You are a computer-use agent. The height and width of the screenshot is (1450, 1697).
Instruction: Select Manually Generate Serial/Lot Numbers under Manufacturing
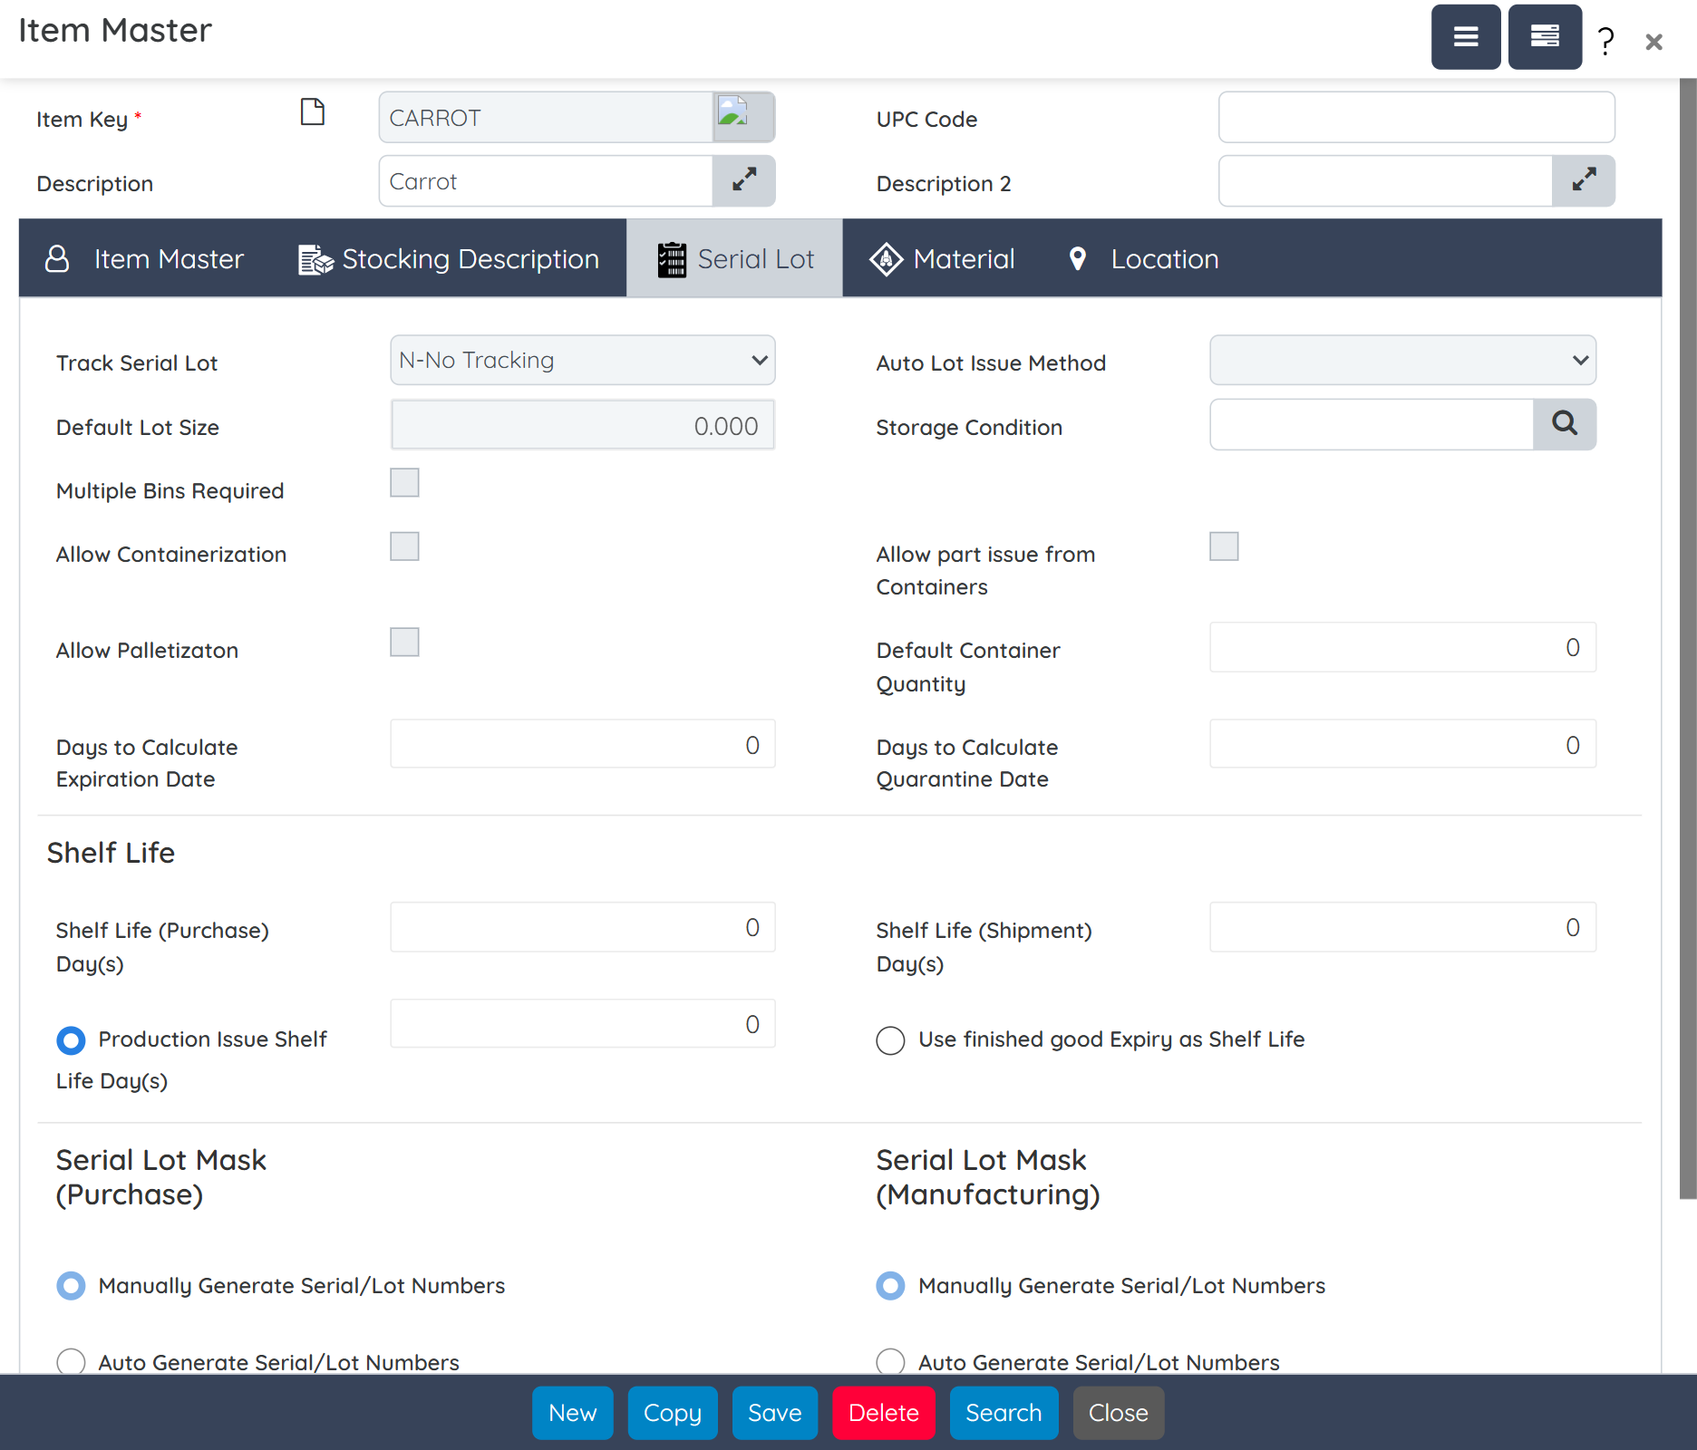[890, 1285]
